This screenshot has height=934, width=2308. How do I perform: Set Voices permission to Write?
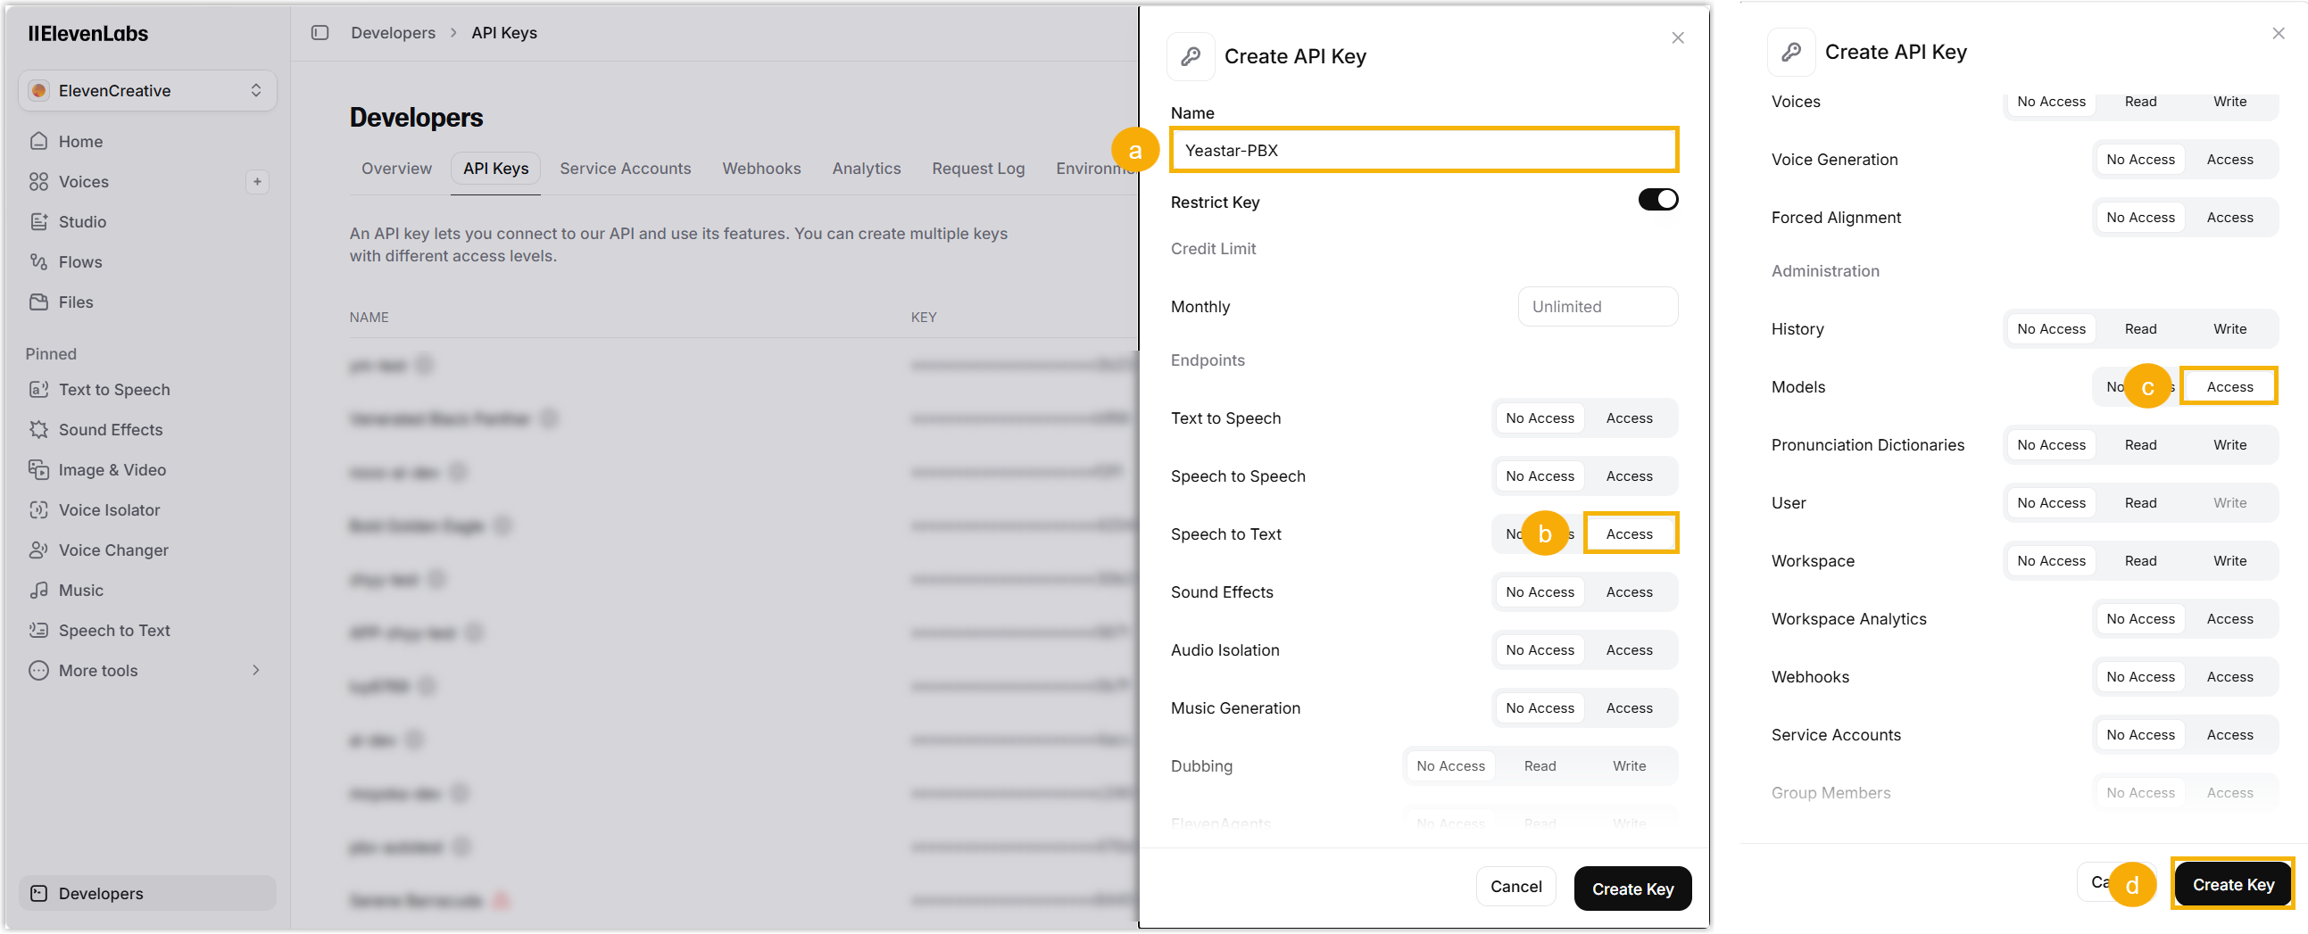(x=2229, y=102)
